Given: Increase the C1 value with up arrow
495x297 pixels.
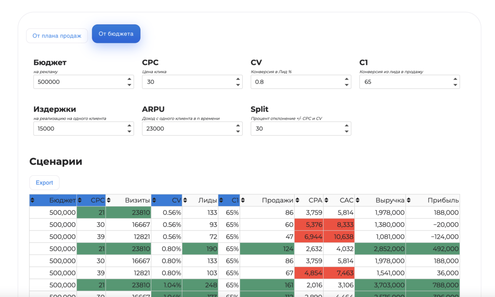Looking at the screenshot, I should (455, 79).
